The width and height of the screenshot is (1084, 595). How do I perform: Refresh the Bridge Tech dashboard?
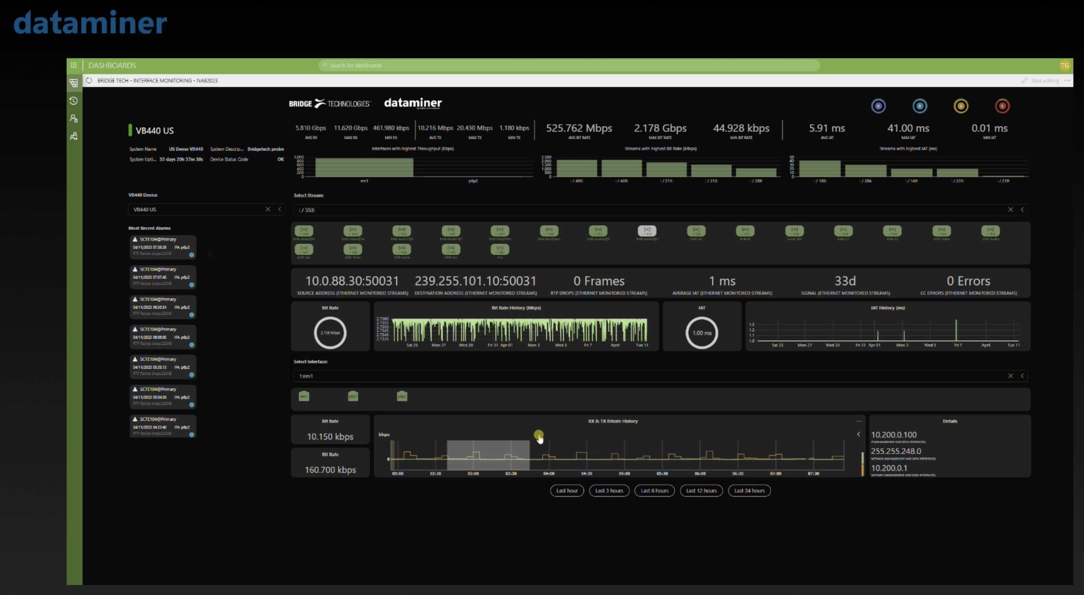pos(89,80)
